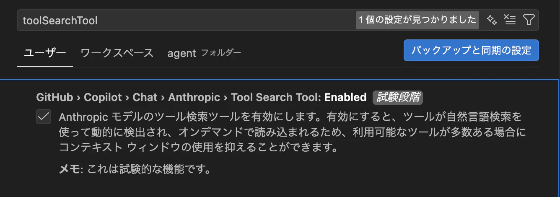
Task: Open the settings filter funnel icon
Action: 529,20
